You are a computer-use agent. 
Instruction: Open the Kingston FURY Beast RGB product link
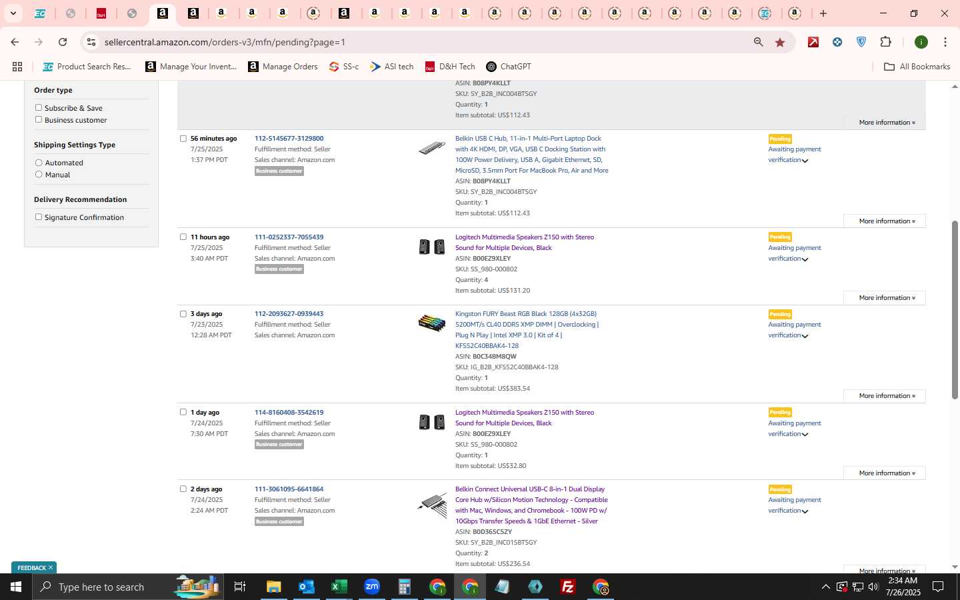[x=527, y=330]
